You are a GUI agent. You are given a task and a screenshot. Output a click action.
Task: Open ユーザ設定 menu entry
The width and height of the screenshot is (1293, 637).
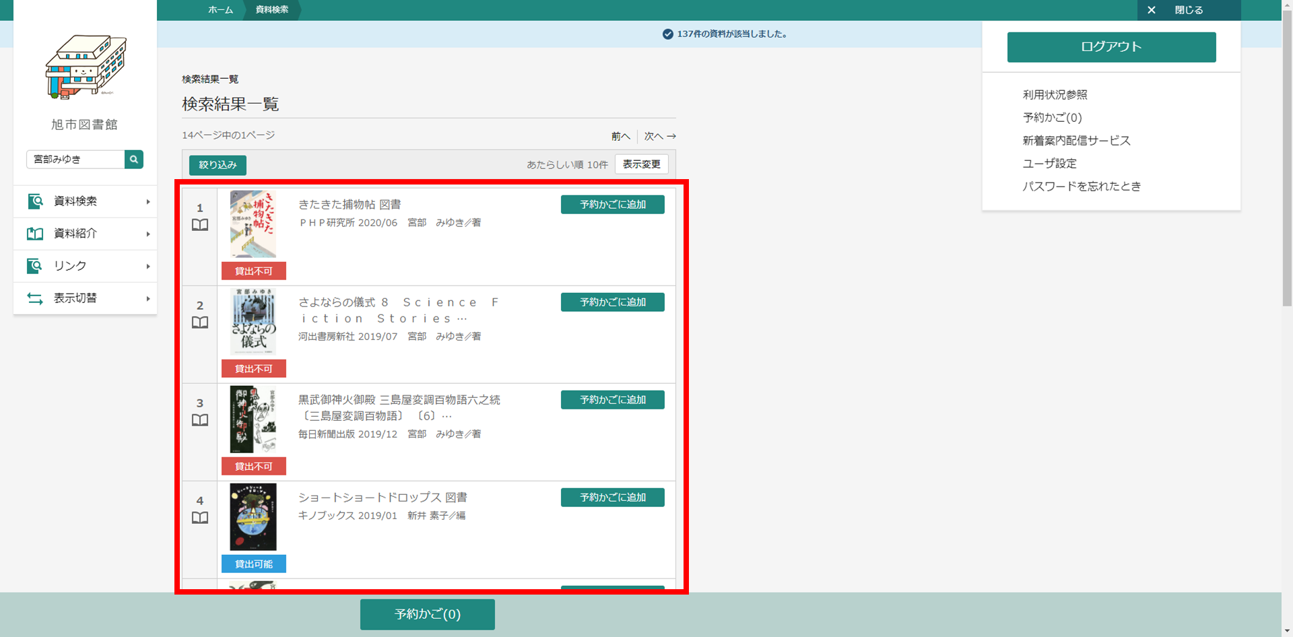tap(1049, 164)
